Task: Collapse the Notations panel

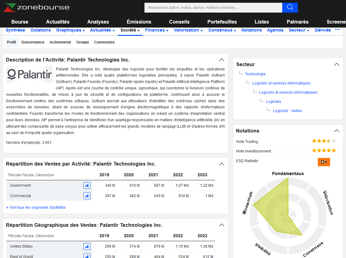Action: (336, 131)
